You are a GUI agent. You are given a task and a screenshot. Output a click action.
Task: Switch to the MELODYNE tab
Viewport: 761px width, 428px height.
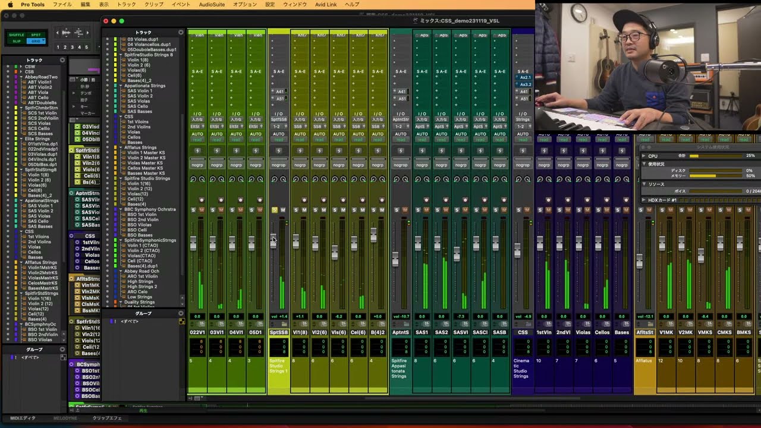65,418
